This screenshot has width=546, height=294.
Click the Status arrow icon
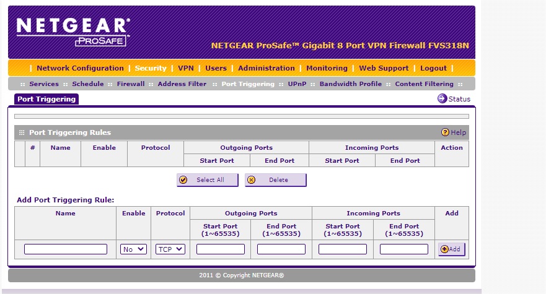[442, 98]
